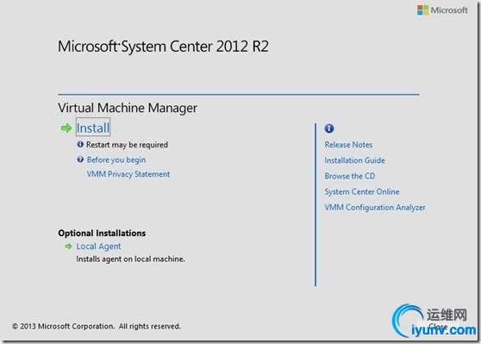Click the help icon beside Before you begin
The height and width of the screenshot is (344, 481).
coord(80,159)
